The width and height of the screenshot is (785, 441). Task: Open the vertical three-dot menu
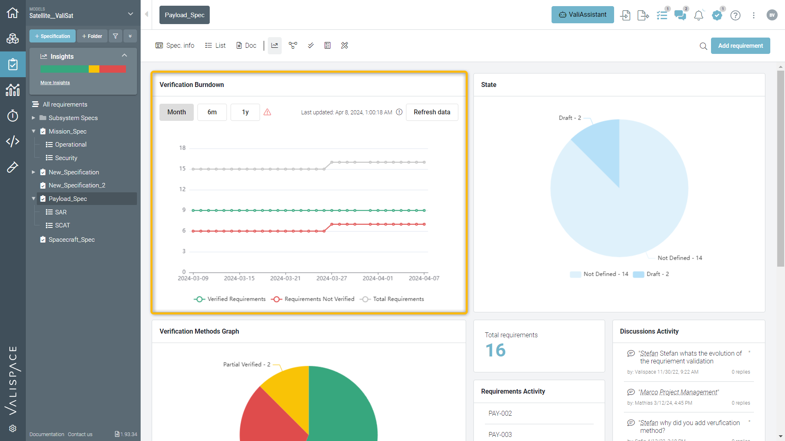[x=754, y=15]
